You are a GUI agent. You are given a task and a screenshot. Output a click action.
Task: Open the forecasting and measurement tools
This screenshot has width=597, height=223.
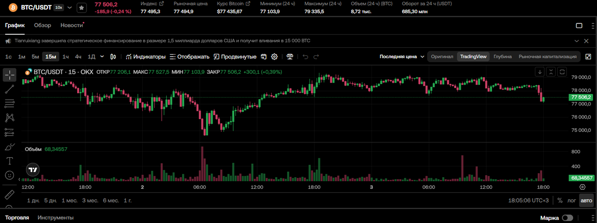(9, 132)
